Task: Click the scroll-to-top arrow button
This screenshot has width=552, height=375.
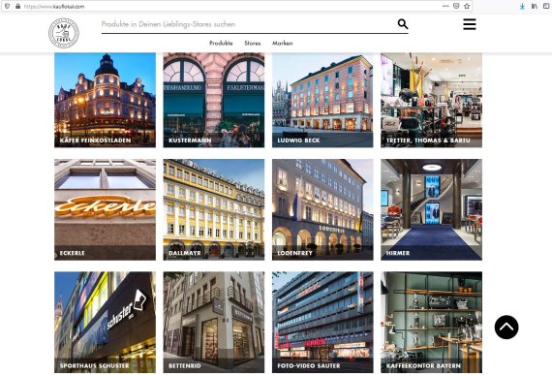Action: (506, 328)
